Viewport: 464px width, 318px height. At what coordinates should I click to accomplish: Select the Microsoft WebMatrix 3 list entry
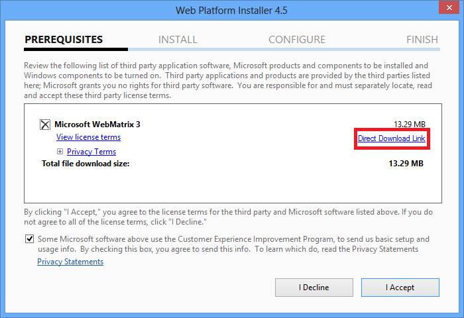pos(97,125)
